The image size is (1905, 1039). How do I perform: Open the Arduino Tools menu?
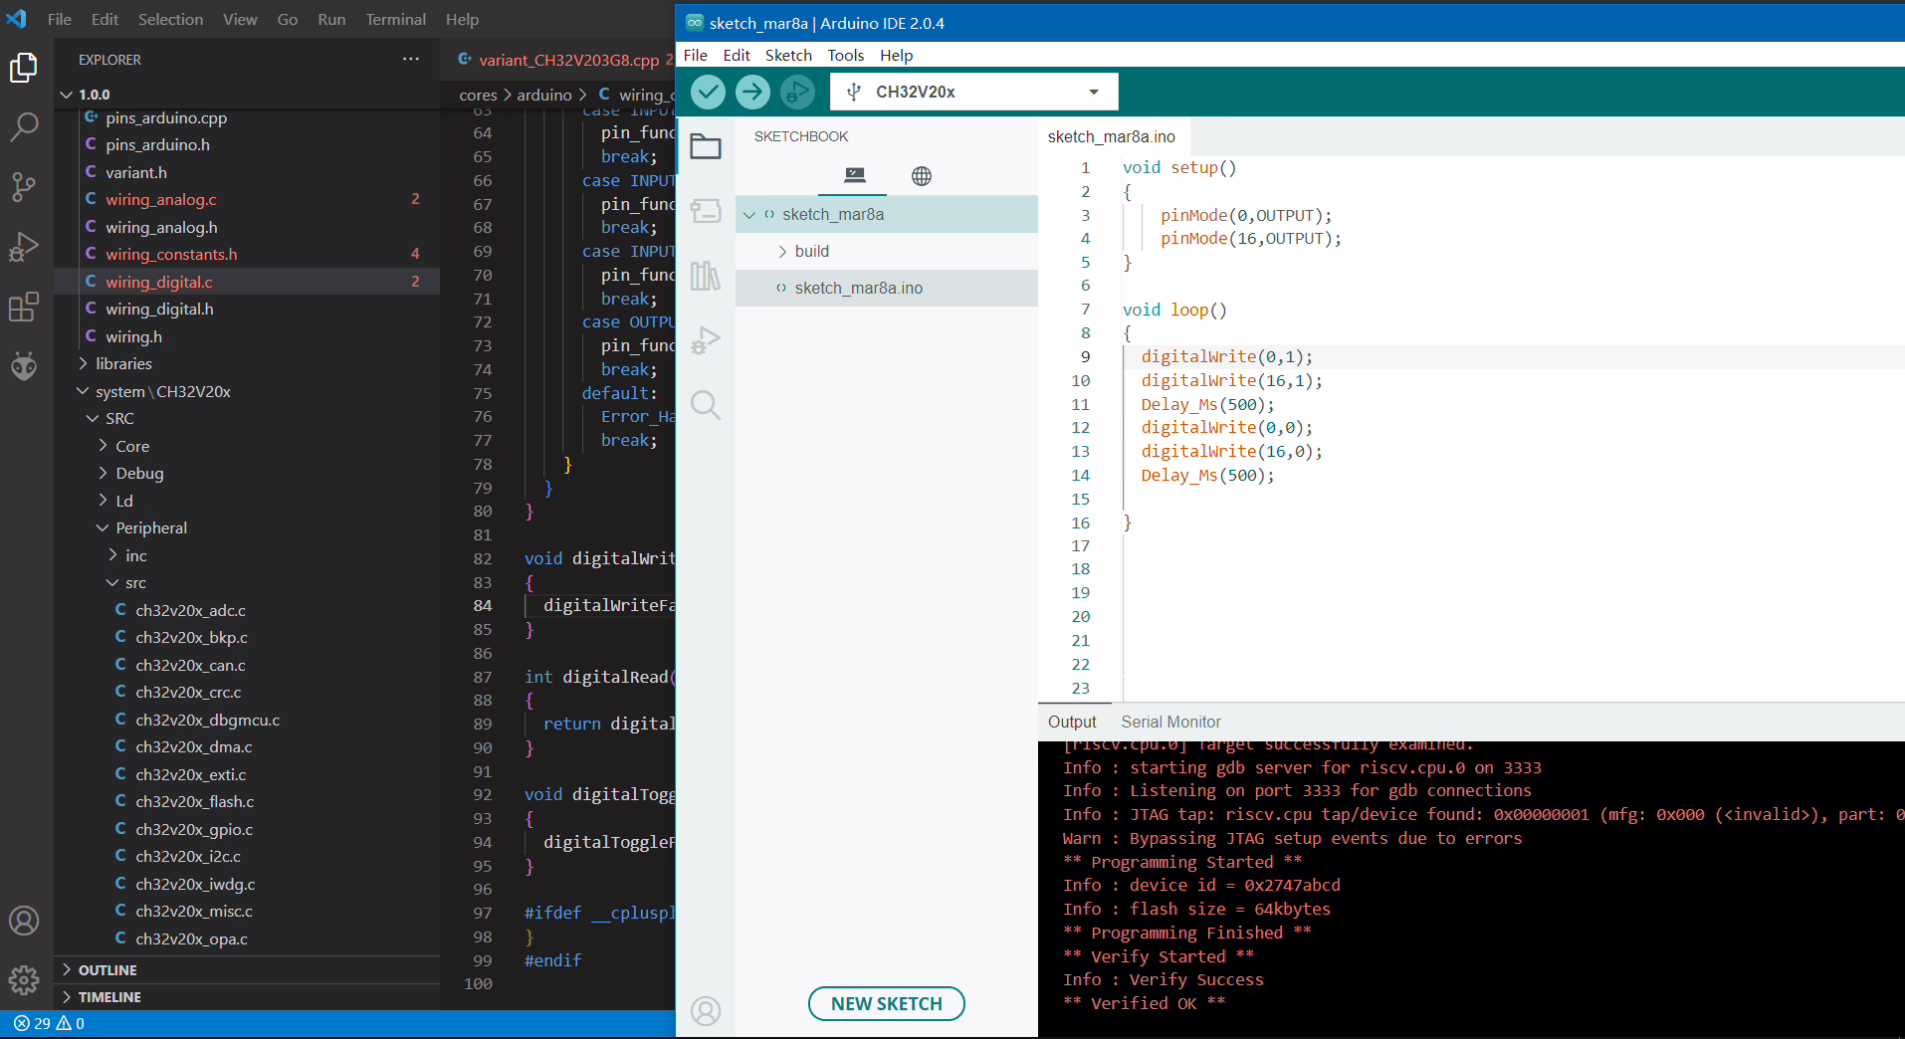coord(845,56)
